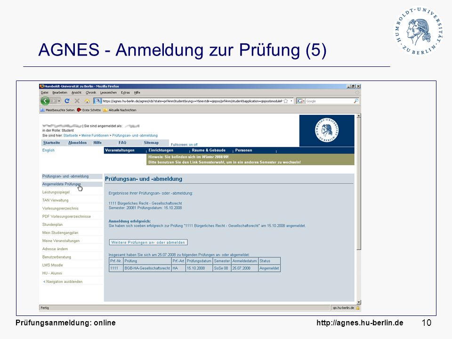Click Prüfungsan- und -abmeldung breadcrumb link
Viewport: 452px width, 339px height.
pyautogui.click(x=135, y=136)
